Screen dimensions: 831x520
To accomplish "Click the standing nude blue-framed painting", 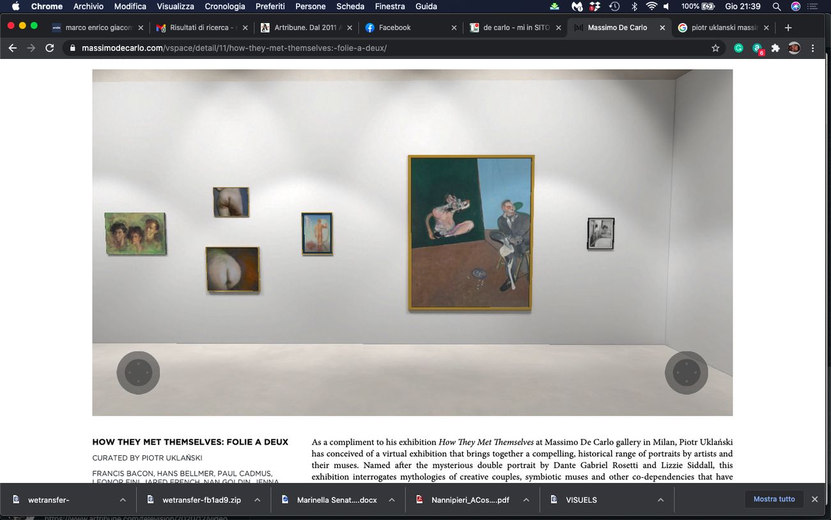I will 317,234.
